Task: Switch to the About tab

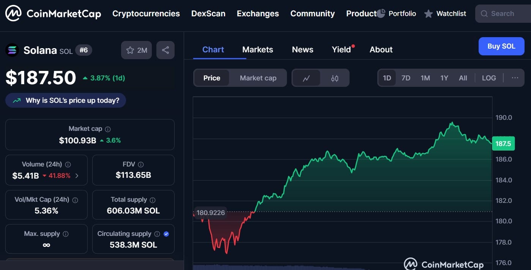Action: coord(381,50)
